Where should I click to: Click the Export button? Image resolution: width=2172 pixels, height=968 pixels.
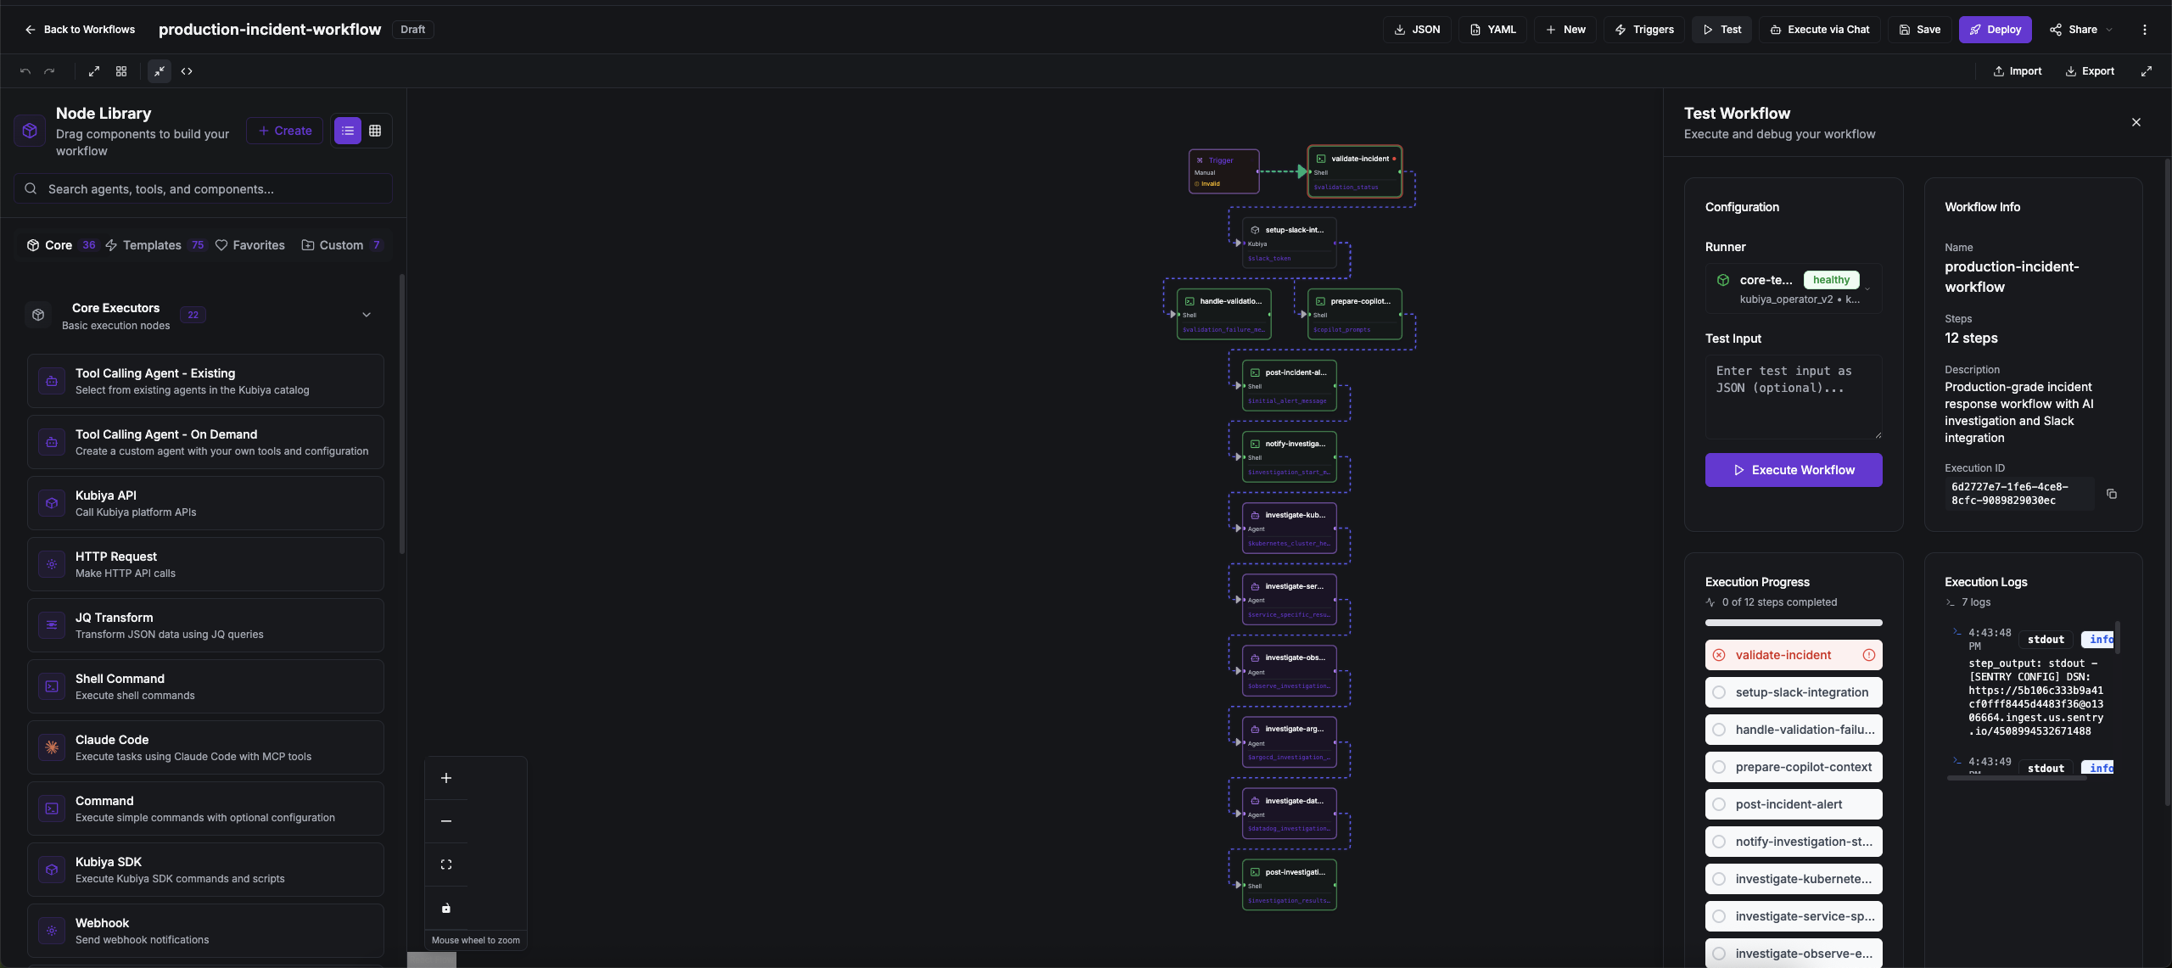point(2090,71)
